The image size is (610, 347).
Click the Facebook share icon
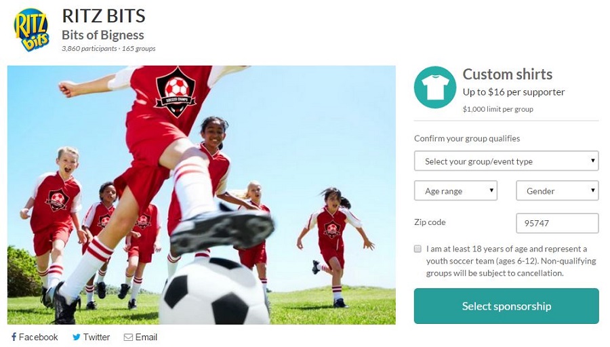(14, 337)
